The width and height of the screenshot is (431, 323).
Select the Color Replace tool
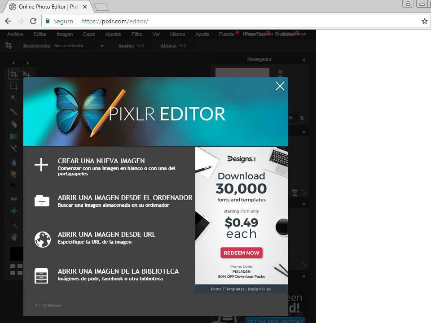pos(14,148)
